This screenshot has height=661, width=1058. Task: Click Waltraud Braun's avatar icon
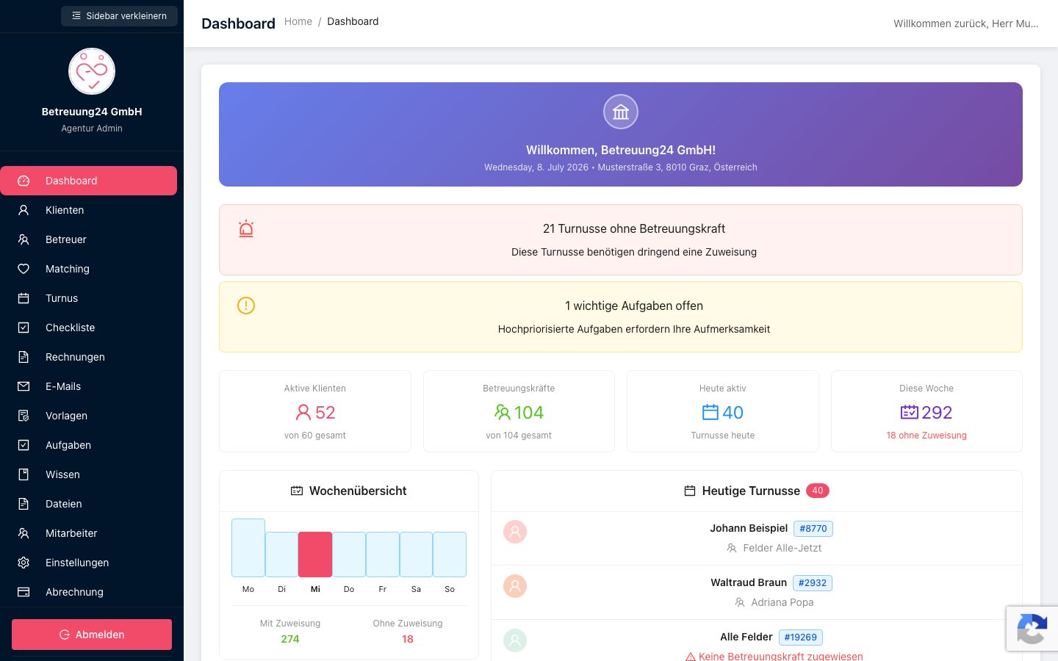pos(515,586)
